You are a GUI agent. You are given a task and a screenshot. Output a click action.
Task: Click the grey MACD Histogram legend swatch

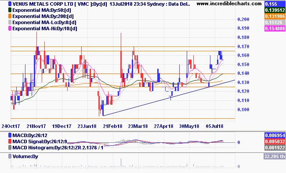point(10,148)
